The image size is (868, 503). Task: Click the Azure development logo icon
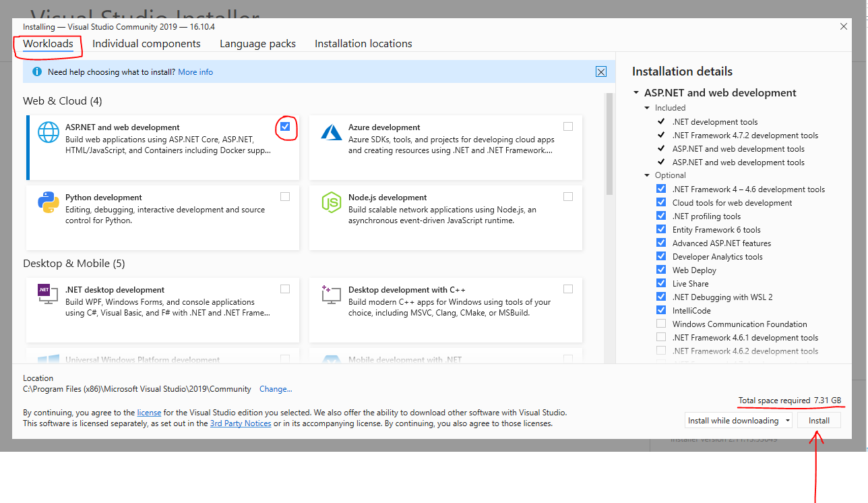[332, 132]
